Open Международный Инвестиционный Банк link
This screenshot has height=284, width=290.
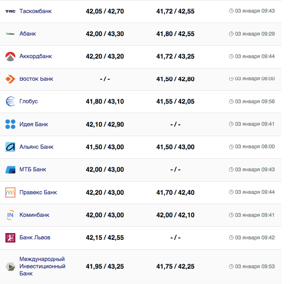click(x=42, y=266)
